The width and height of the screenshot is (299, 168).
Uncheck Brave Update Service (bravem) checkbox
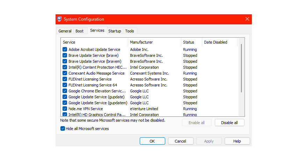point(65,61)
